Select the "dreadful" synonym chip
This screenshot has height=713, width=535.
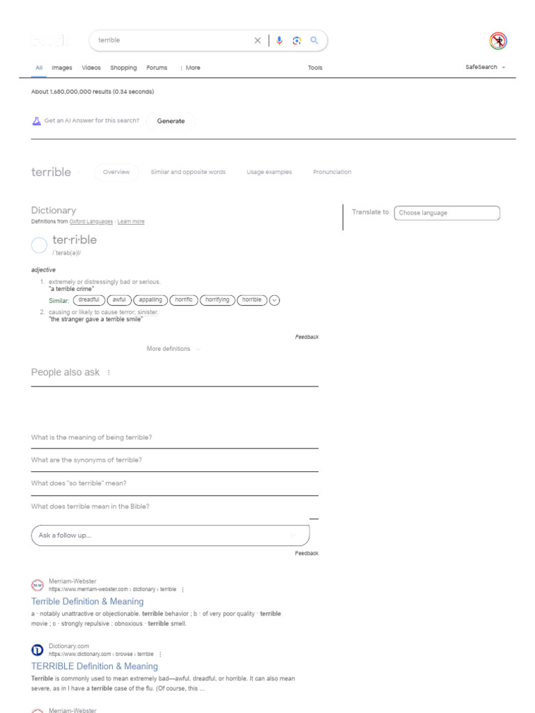pos(89,300)
